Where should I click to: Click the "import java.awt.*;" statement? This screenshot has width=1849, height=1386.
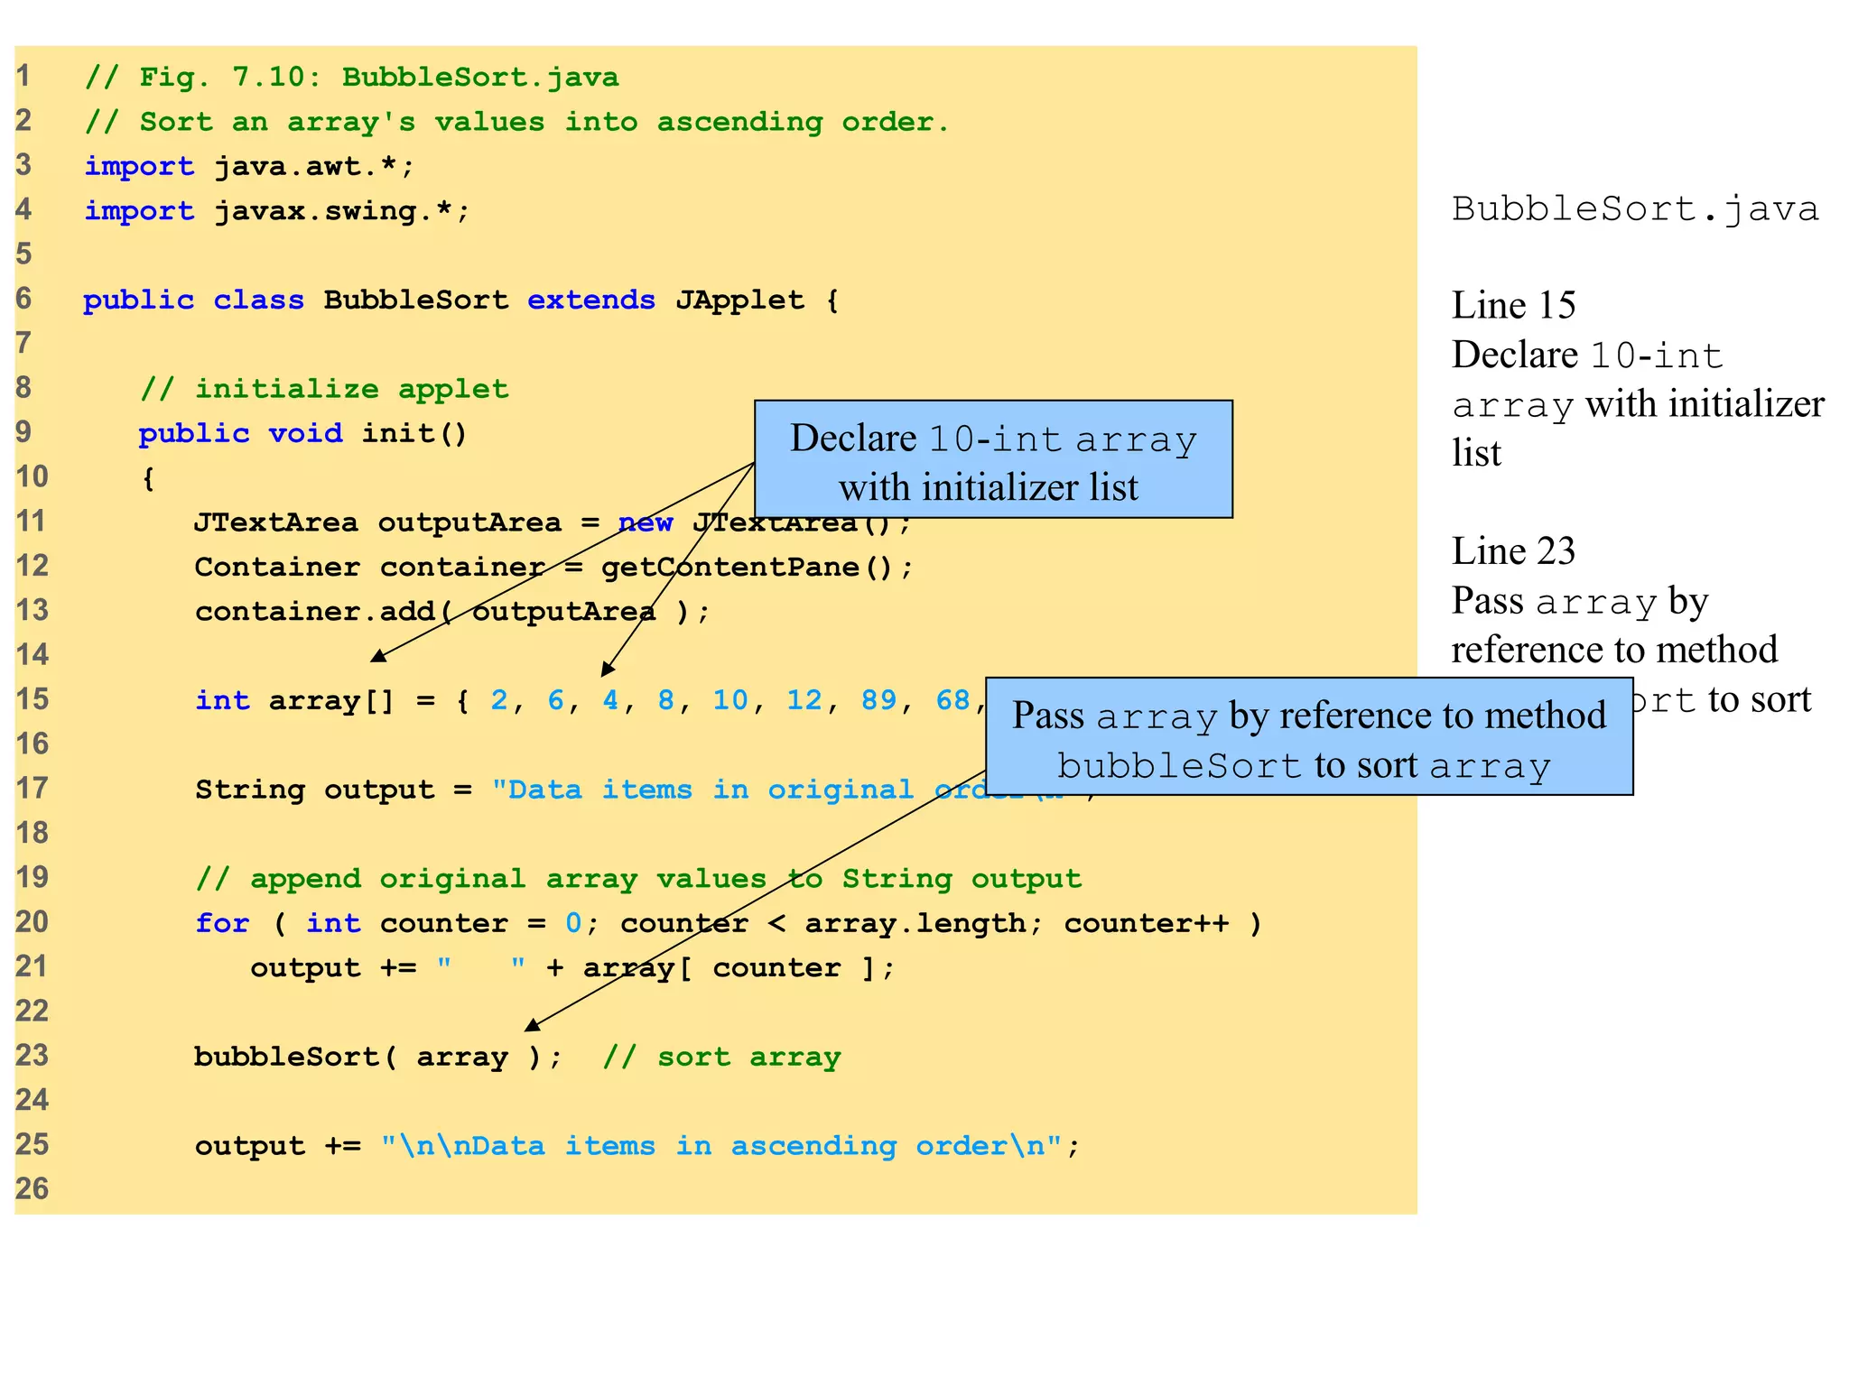249,166
